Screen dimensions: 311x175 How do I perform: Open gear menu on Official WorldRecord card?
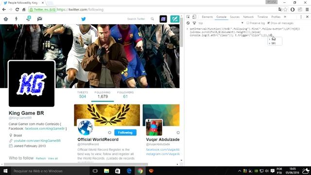click(x=109, y=133)
